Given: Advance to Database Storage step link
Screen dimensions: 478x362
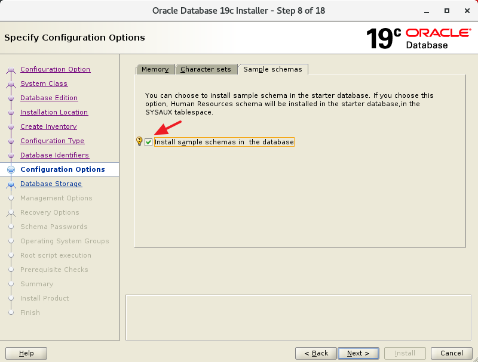Looking at the screenshot, I should 51,184.
